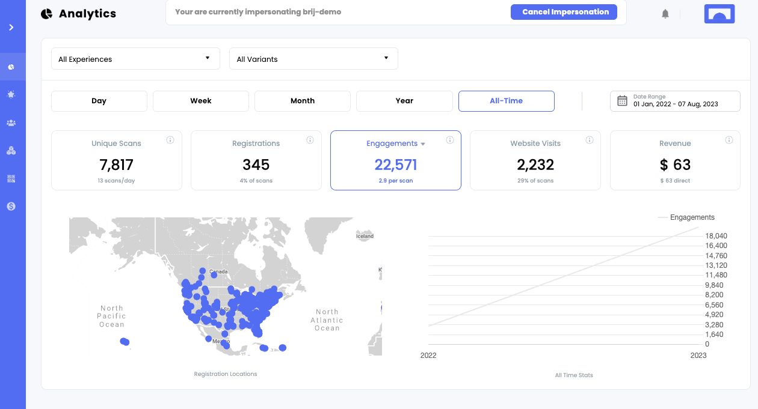Open the stacked cubes sidebar icon

(11, 151)
